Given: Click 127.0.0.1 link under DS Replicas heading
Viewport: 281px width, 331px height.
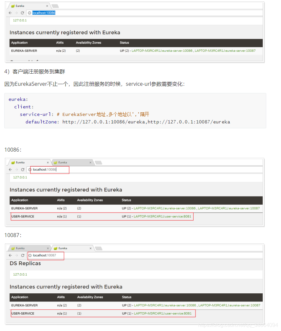Looking at the screenshot, I should pos(20,274).
